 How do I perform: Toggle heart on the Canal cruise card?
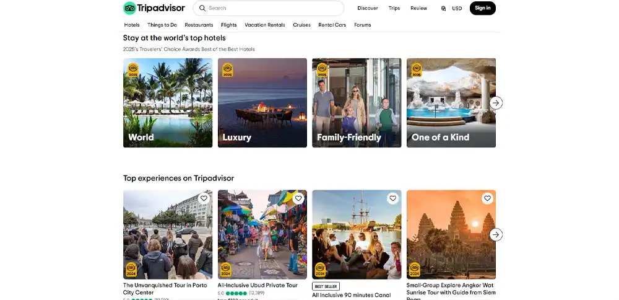click(393, 198)
